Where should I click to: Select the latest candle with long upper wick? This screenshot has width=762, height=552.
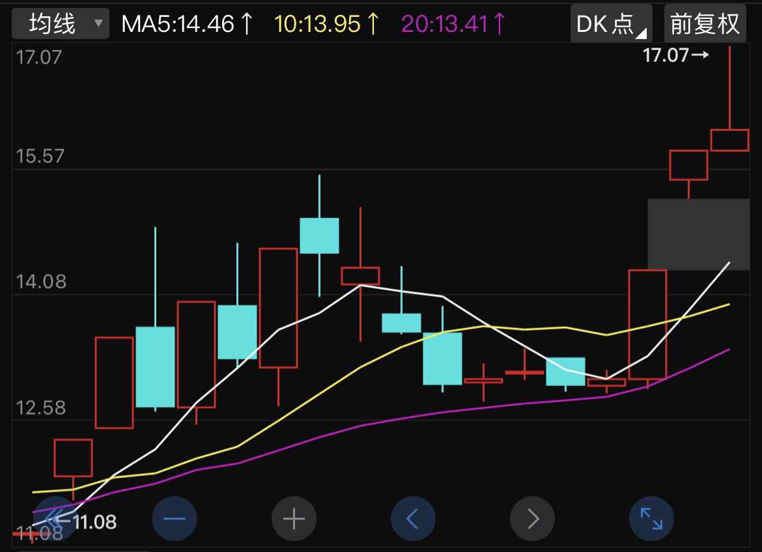pyautogui.click(x=729, y=140)
